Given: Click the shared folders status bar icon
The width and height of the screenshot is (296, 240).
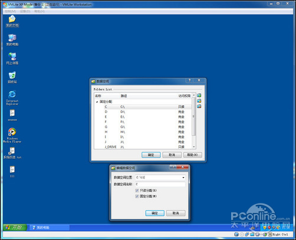Looking at the screenshot, I should tap(252, 234).
